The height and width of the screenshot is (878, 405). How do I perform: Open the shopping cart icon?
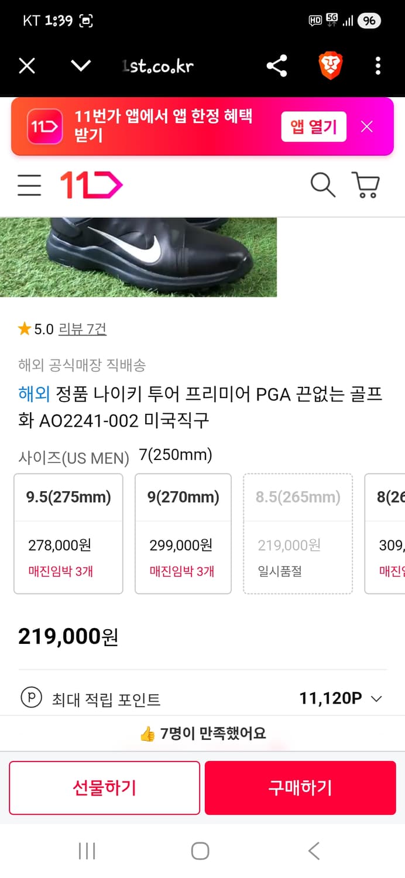(x=366, y=185)
